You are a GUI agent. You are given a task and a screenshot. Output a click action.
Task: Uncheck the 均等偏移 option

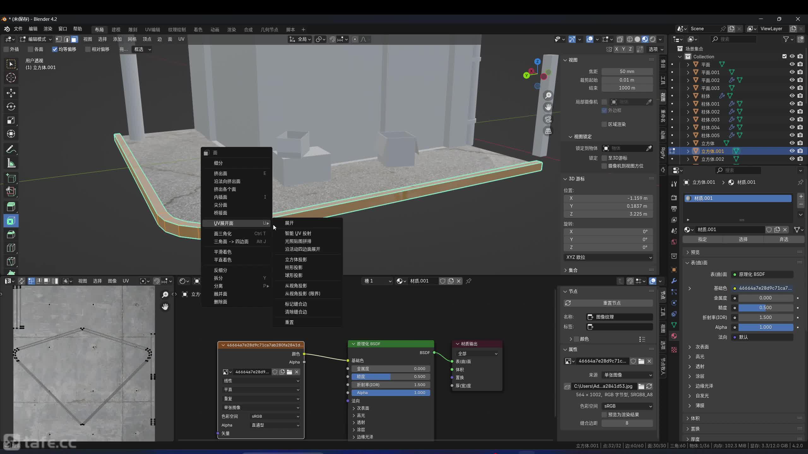click(55, 49)
